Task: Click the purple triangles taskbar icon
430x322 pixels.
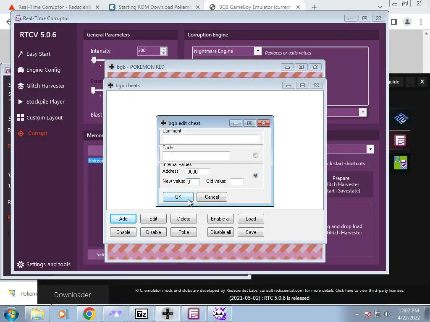Action: pos(115,314)
